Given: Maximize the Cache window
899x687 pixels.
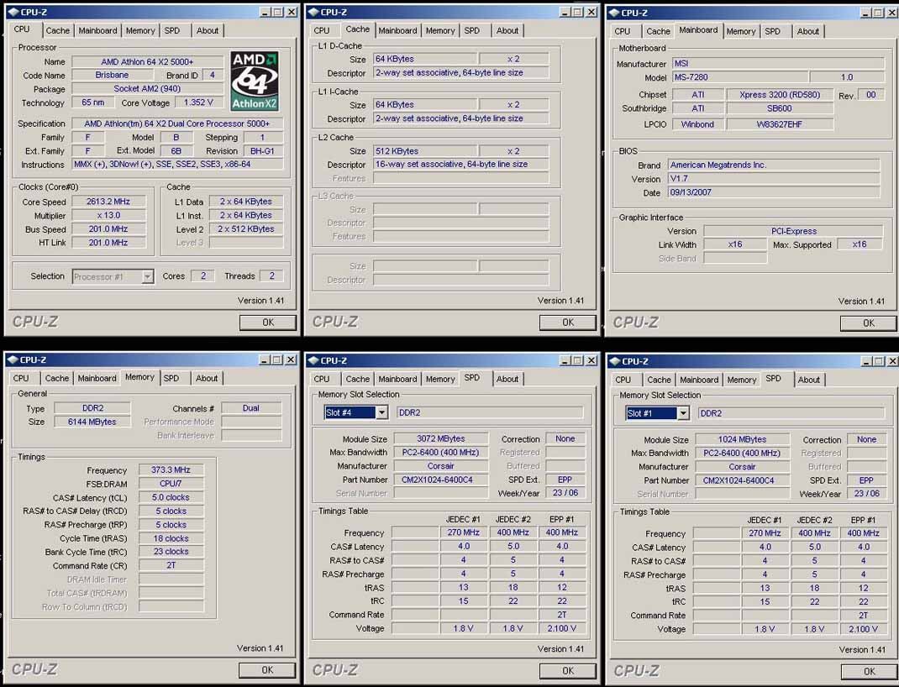Looking at the screenshot, I should 577,12.
